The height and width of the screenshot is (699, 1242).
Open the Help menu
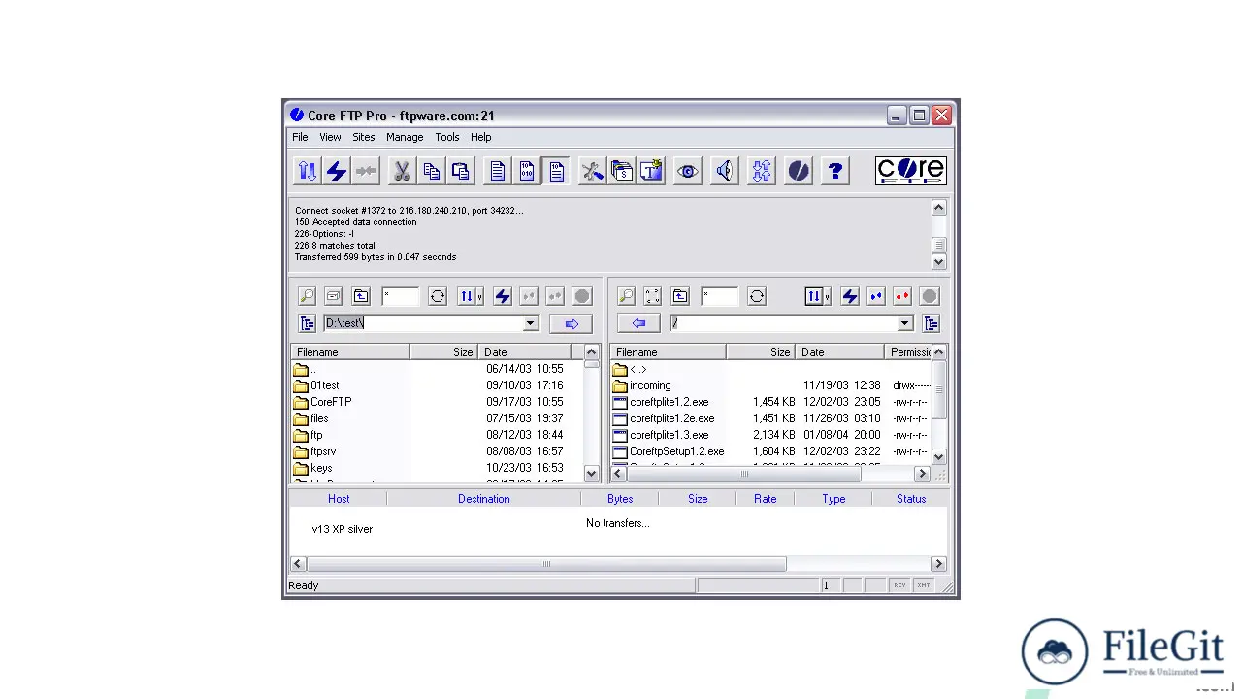pos(480,137)
